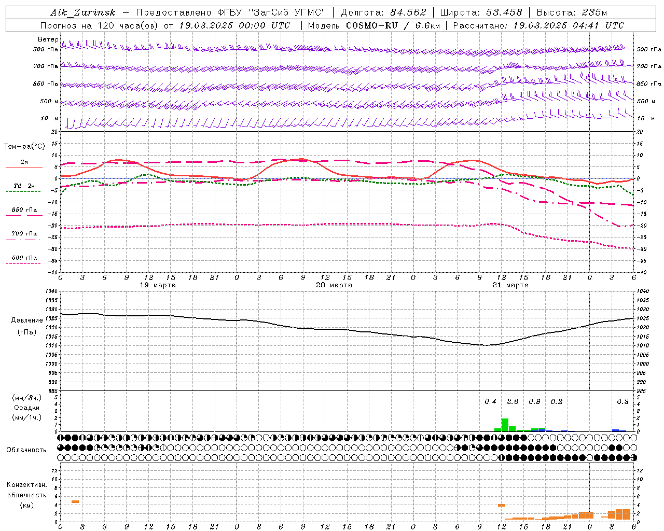Screen dimensions: 664x531
Task: Click the precipitation value "2.6"
Action: [x=513, y=402]
